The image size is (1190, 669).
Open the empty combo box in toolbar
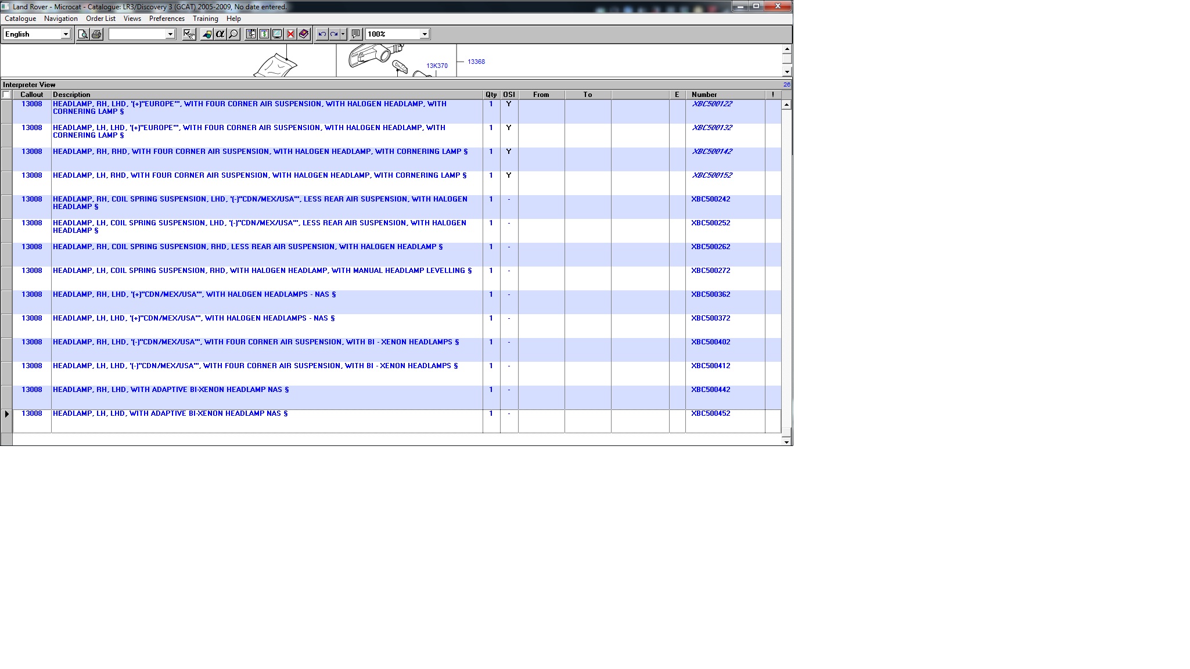[x=170, y=34]
